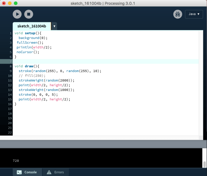Screen dimensions: 207x176
Task: Switch to the Errors tab
Action: (55, 172)
